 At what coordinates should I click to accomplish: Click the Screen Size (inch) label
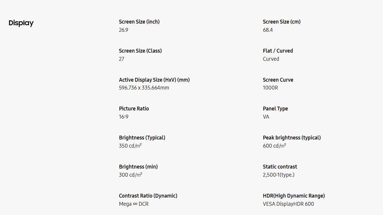[139, 22]
